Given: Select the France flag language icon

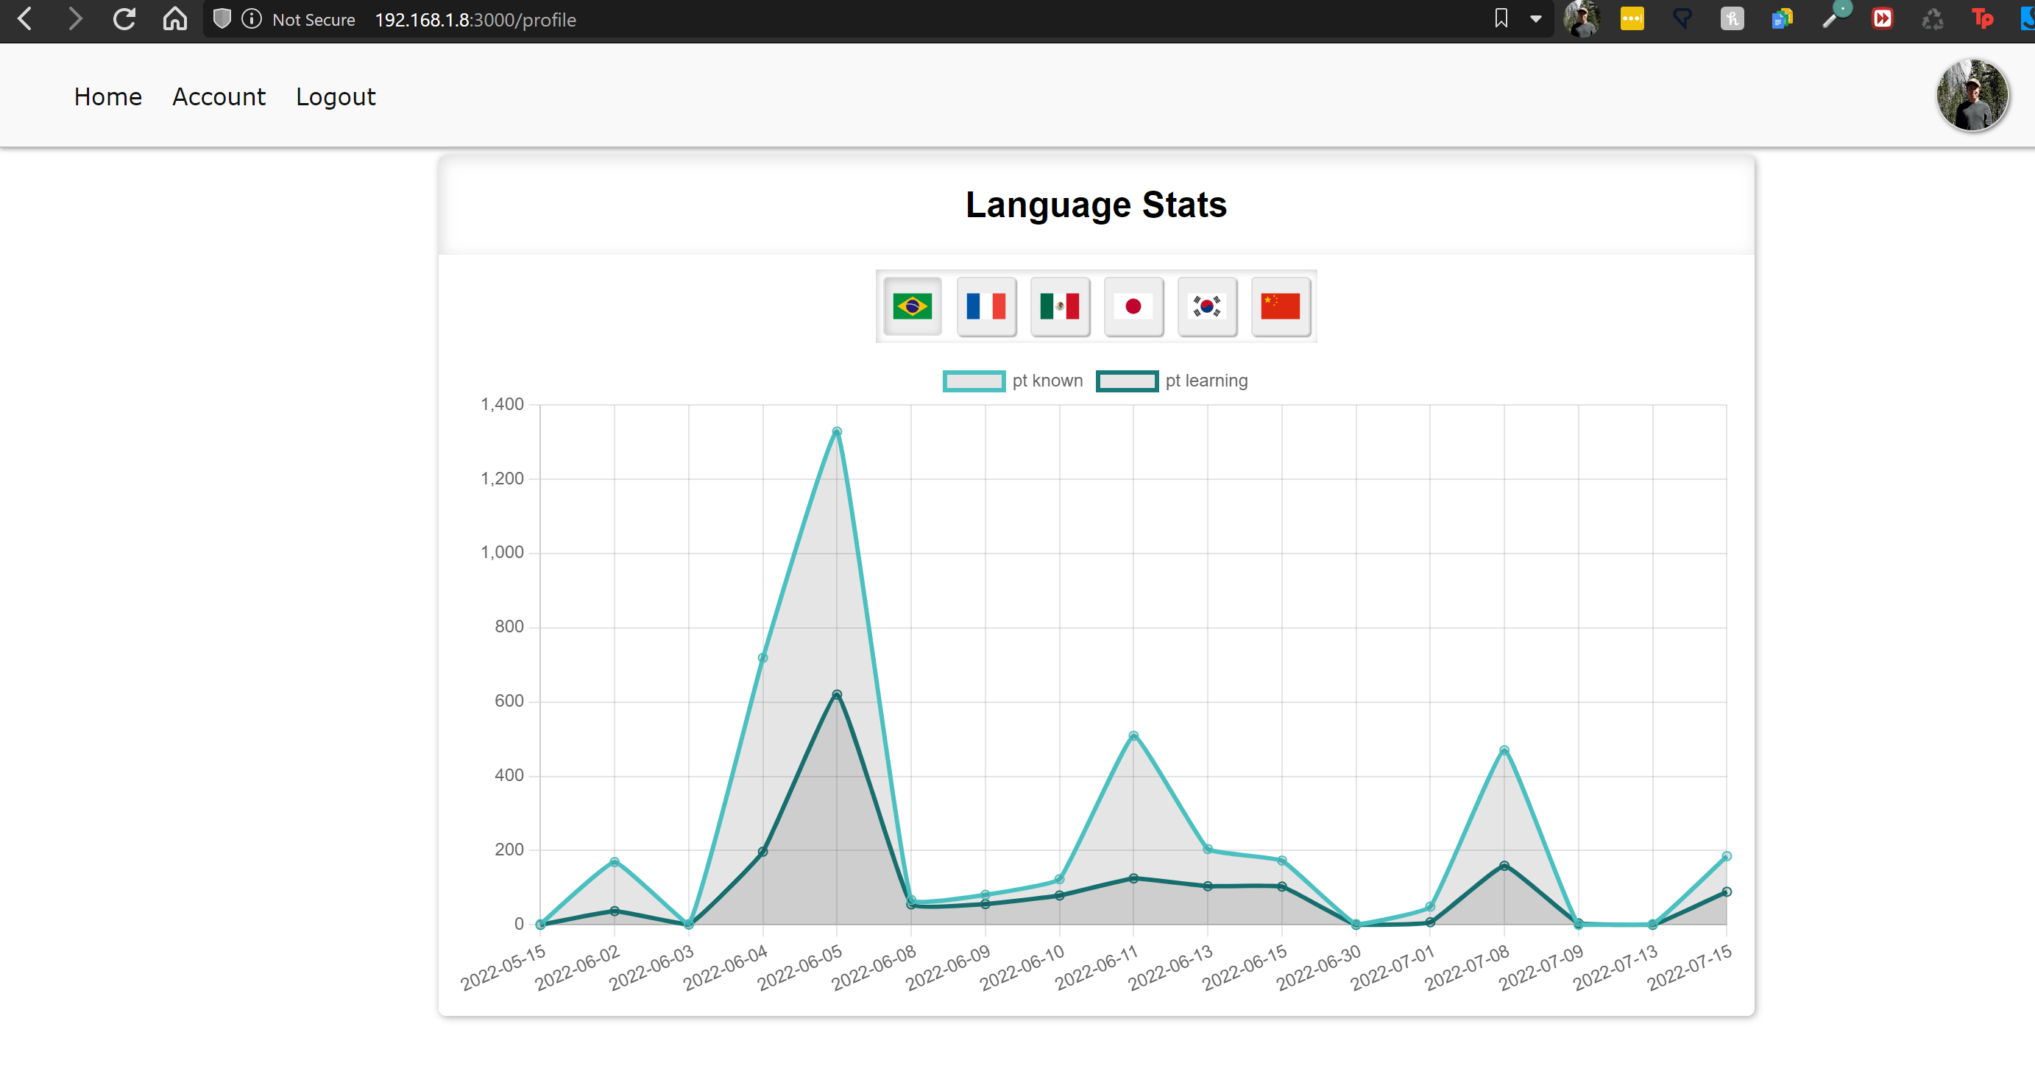Looking at the screenshot, I should pos(987,306).
